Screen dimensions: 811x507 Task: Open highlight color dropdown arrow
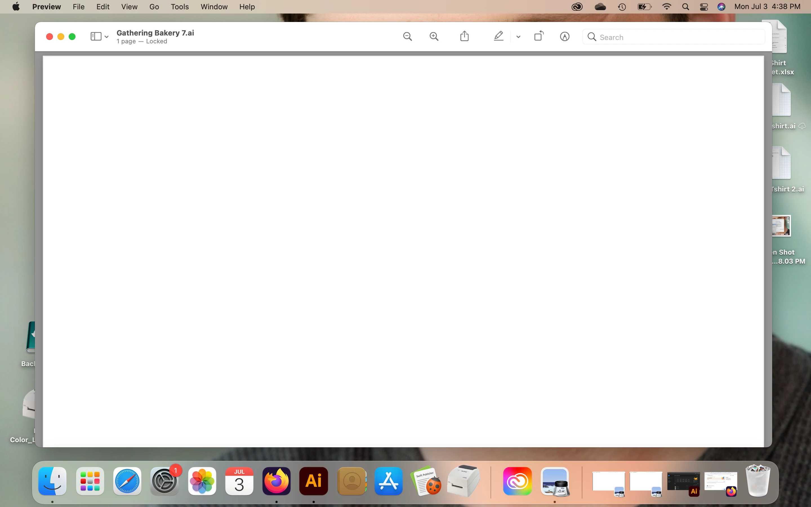click(518, 37)
